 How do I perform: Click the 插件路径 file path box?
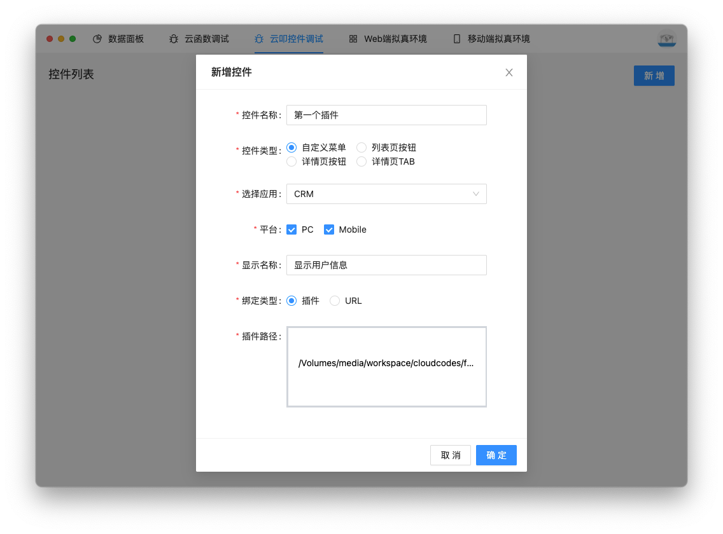point(386,366)
